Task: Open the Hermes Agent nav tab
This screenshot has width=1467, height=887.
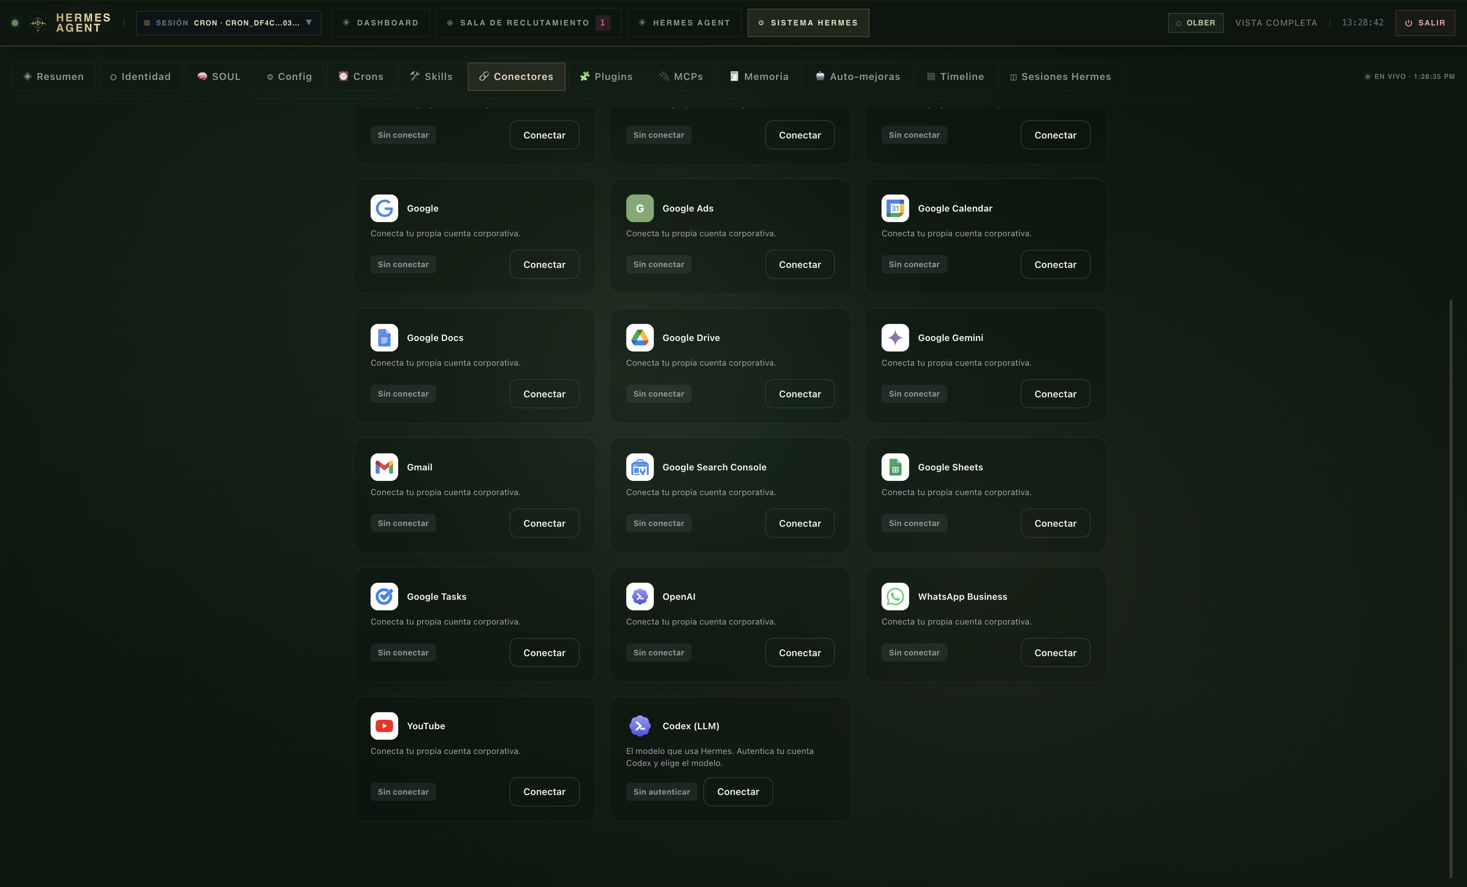Action: (x=684, y=23)
